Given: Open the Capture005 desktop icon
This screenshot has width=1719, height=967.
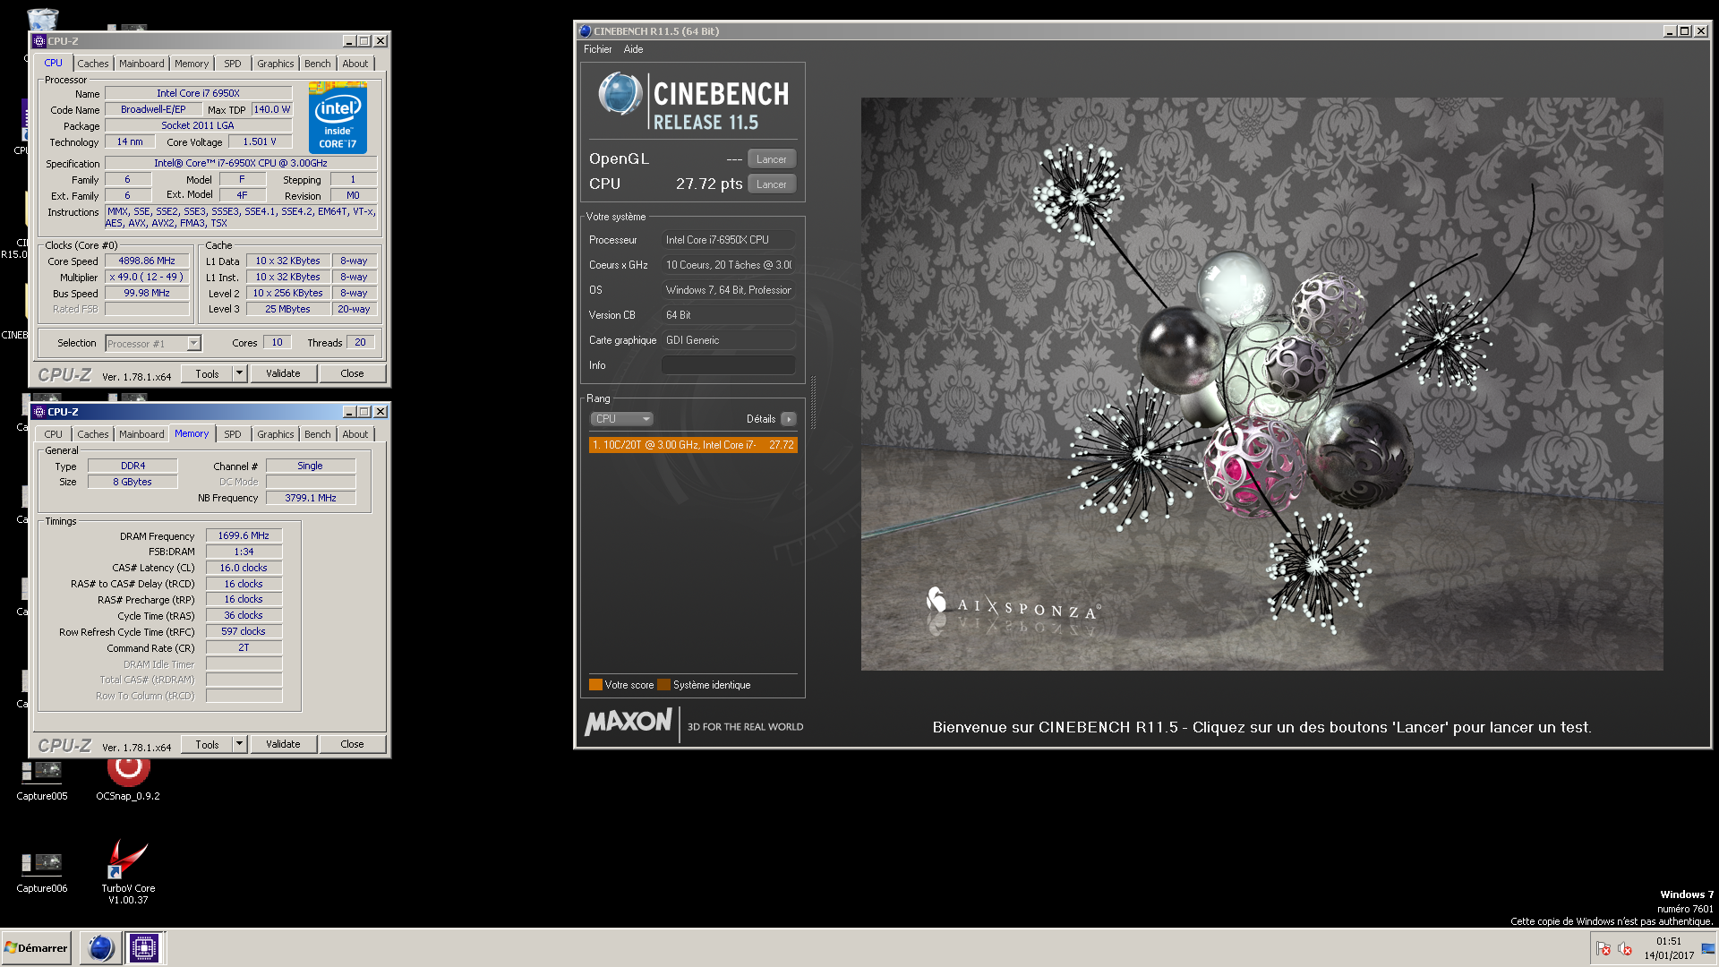Looking at the screenshot, I should click(x=41, y=780).
